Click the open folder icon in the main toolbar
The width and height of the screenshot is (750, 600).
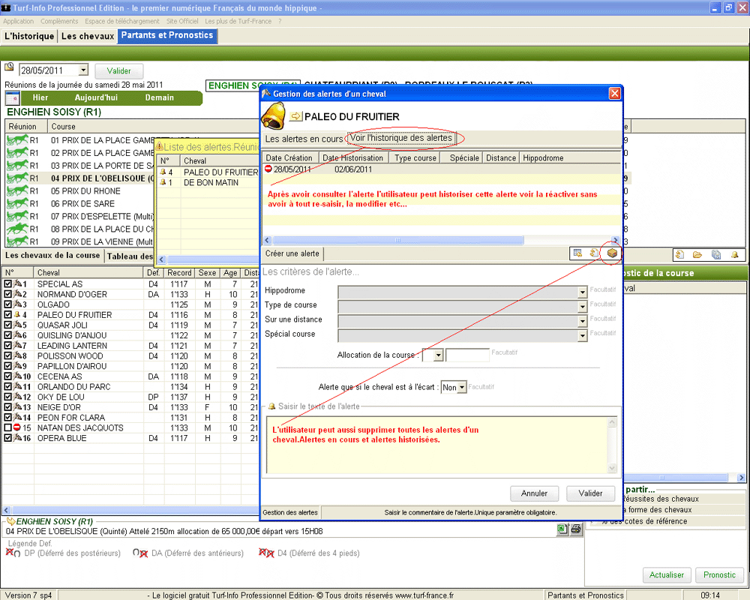(697, 255)
